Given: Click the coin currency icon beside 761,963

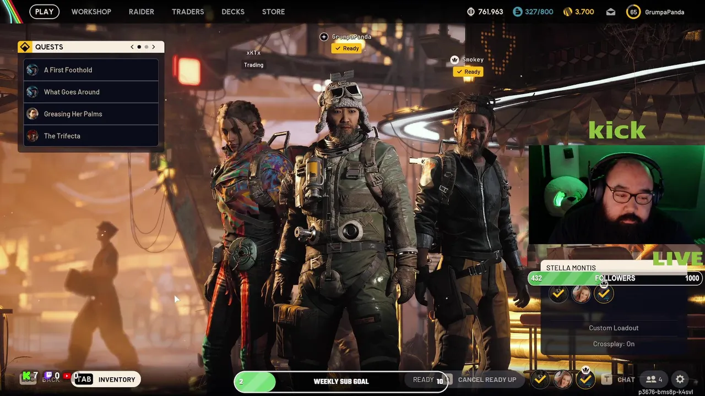Looking at the screenshot, I should click(471, 12).
